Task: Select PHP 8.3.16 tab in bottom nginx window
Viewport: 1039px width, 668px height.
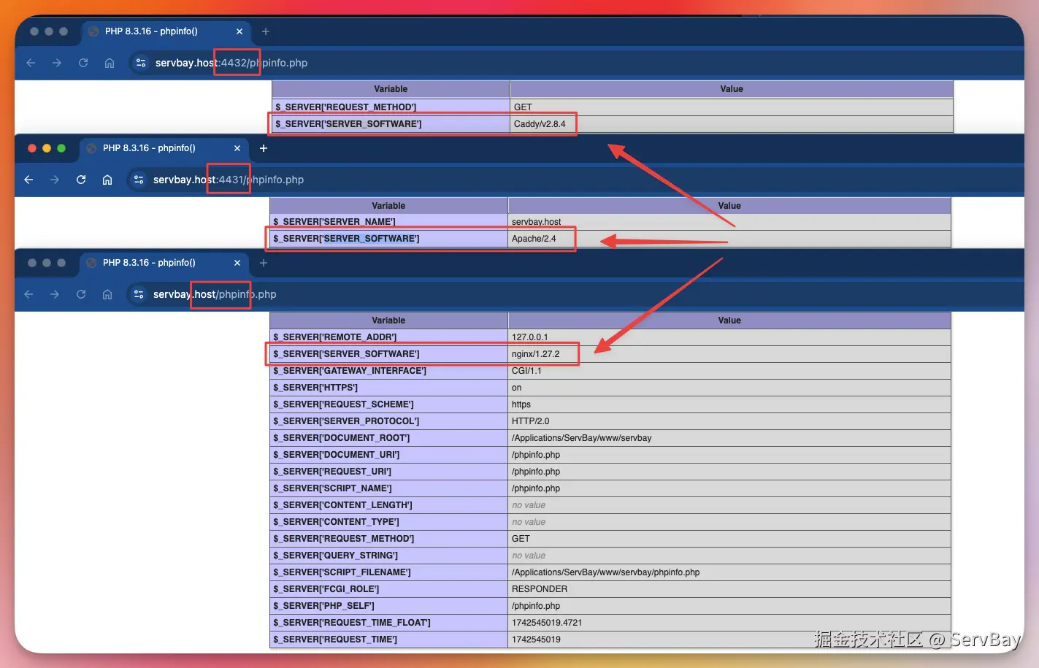Action: point(164,263)
